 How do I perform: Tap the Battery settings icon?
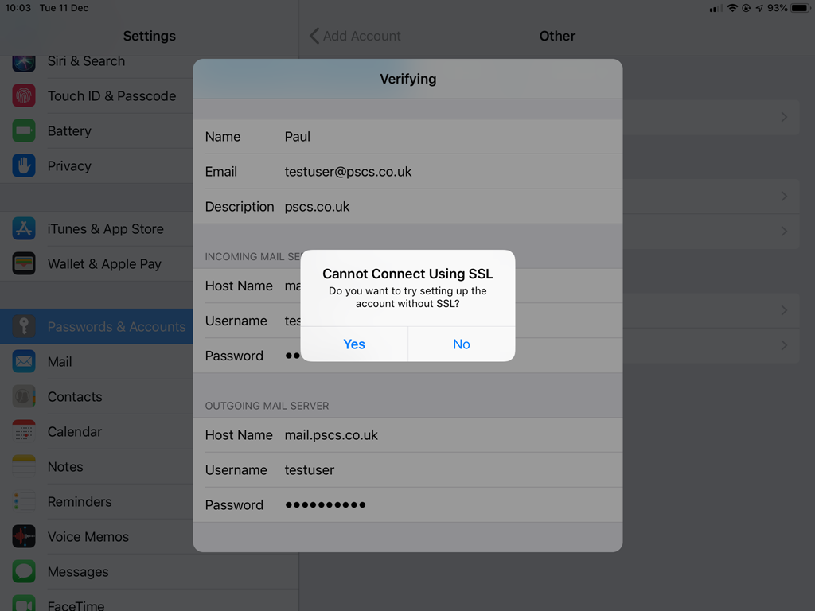[24, 131]
